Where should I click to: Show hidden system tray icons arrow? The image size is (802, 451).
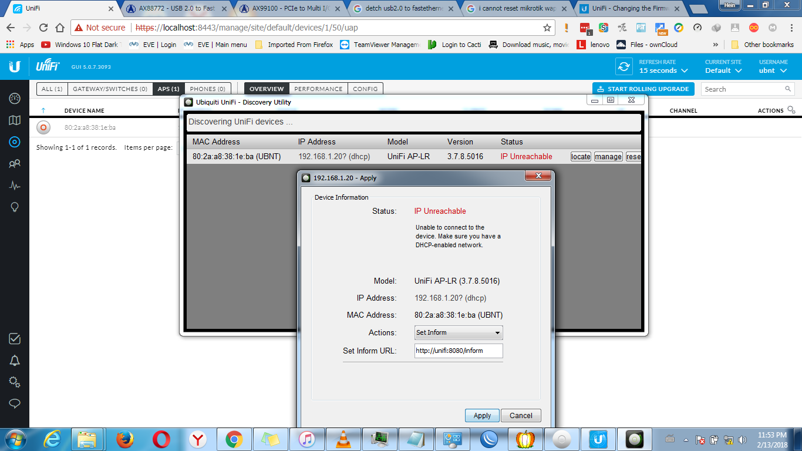[686, 439]
